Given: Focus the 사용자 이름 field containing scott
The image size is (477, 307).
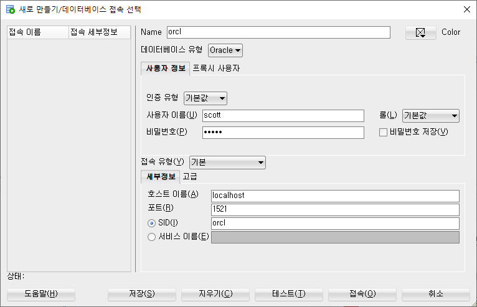Looking at the screenshot, I should pos(283,116).
